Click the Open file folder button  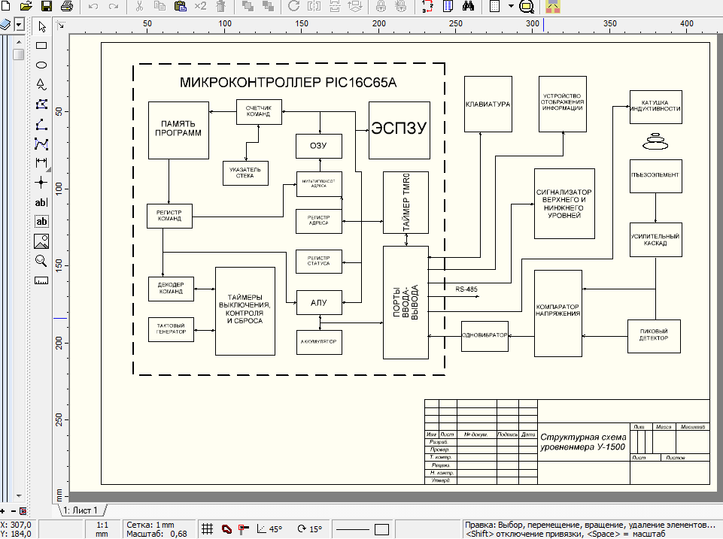point(26,7)
